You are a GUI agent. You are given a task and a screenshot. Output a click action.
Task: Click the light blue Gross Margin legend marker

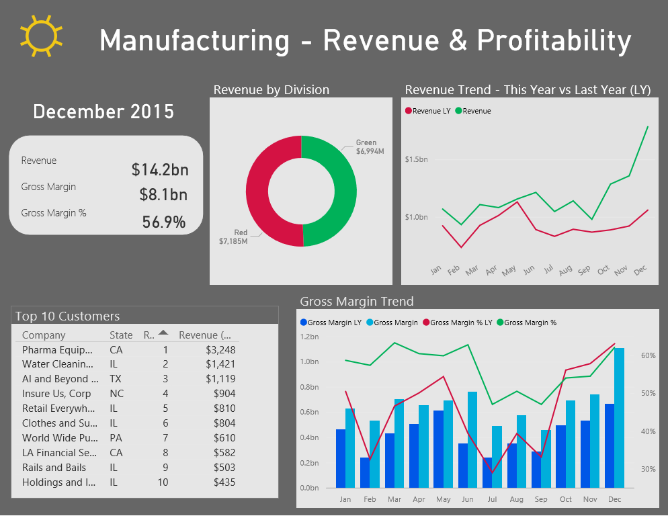tap(370, 322)
